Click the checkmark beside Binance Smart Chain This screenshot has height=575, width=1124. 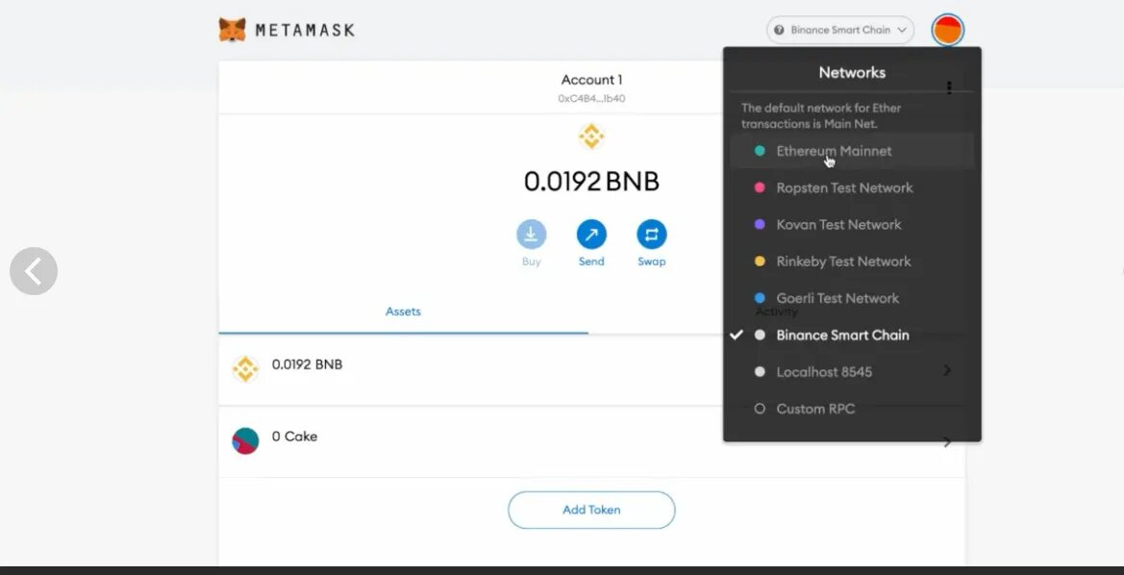point(737,335)
